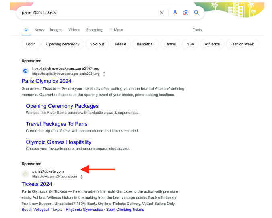The image size is (272, 218).
Task: Click the https://www.paris24tickets.com URL text
Action: tap(54, 177)
